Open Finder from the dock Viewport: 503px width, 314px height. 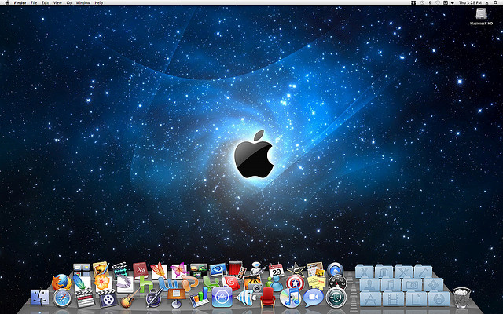click(40, 297)
